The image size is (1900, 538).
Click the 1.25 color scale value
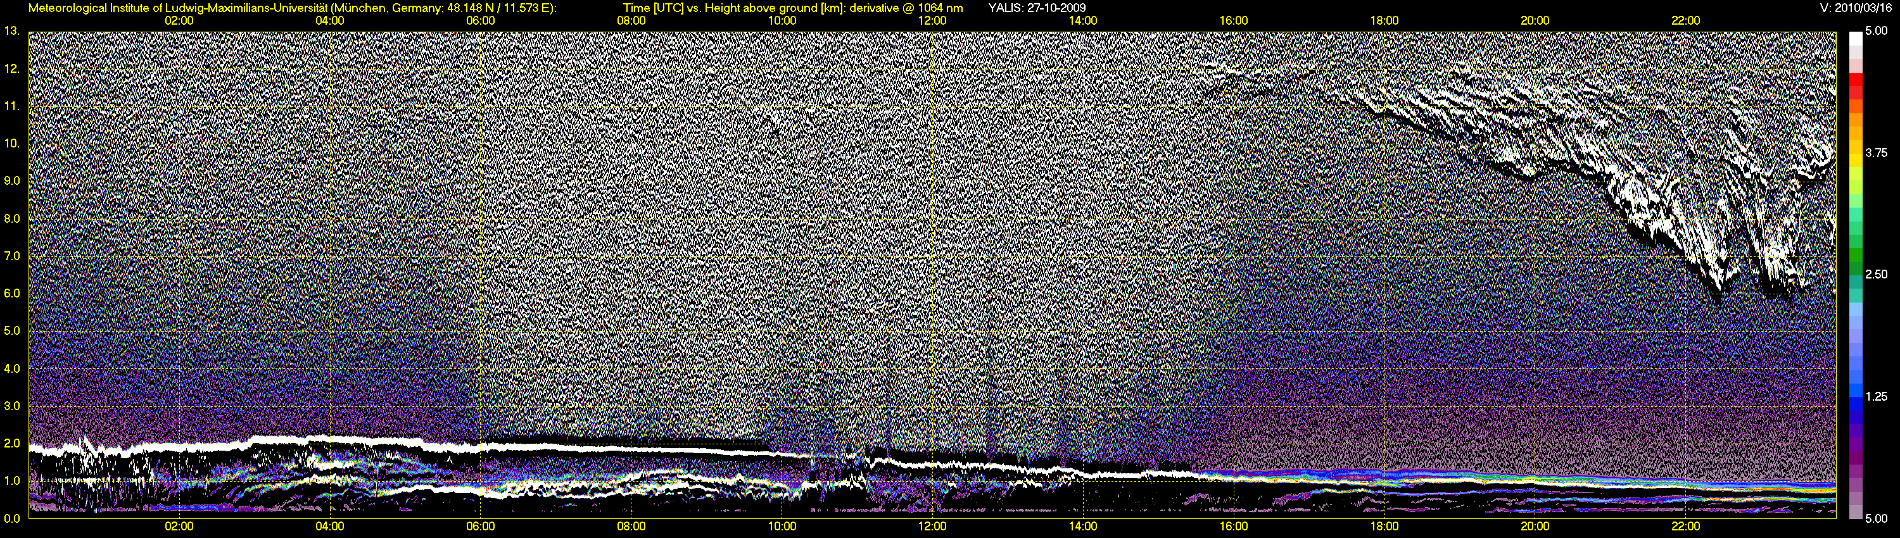pos(1877,396)
